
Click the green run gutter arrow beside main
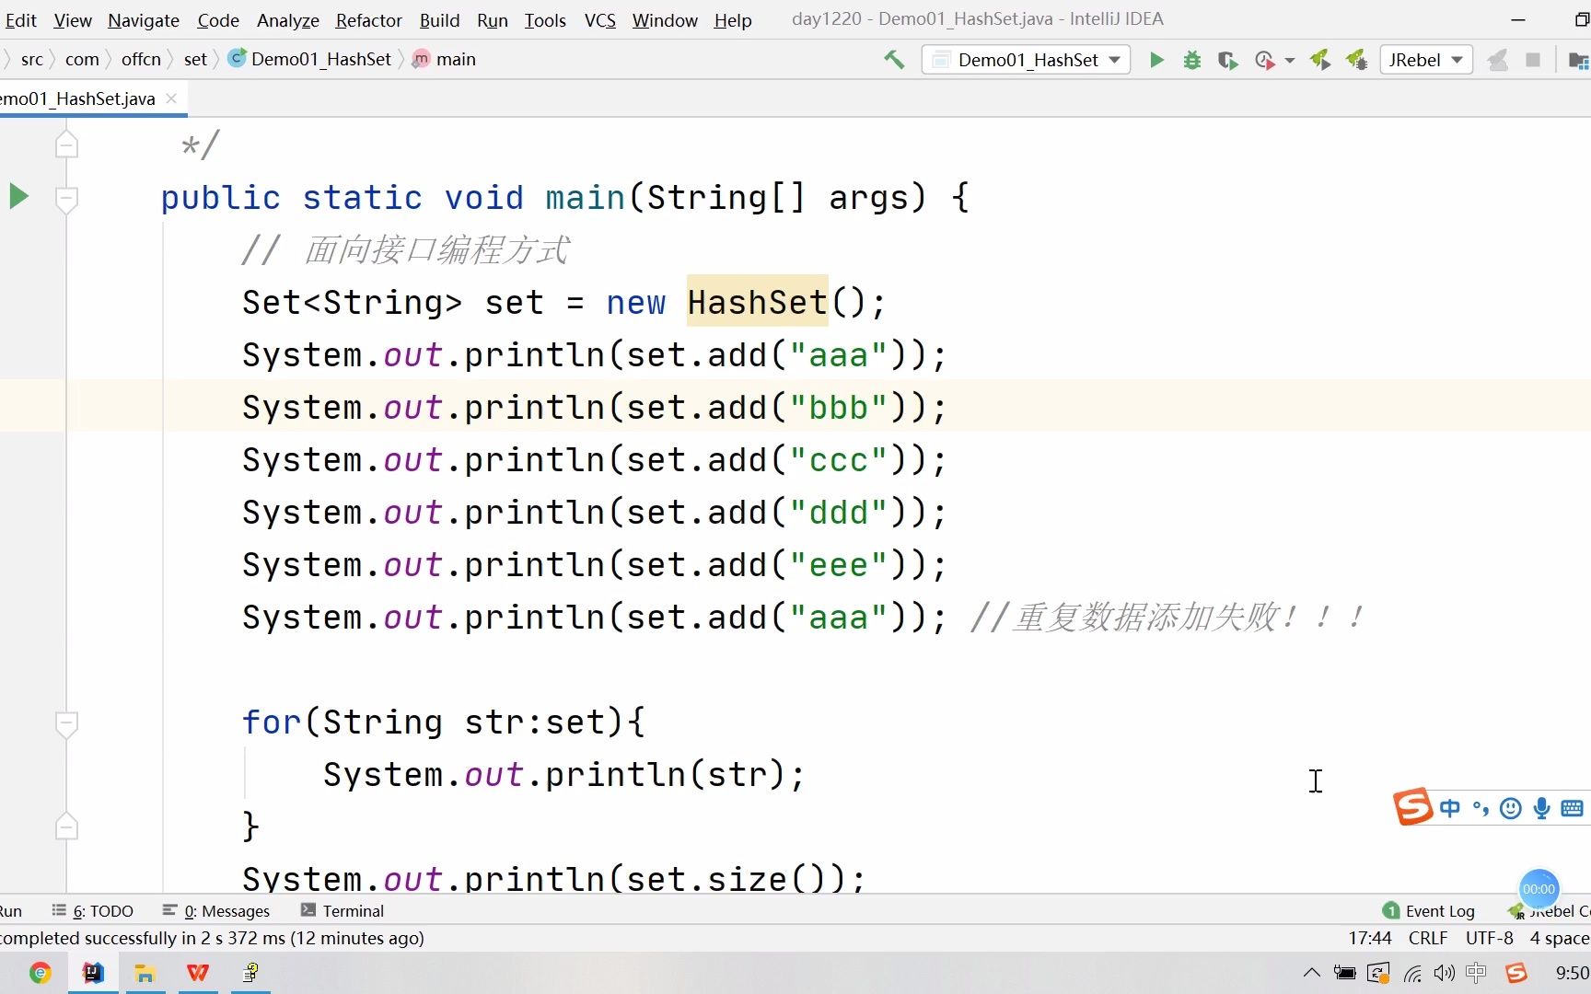tap(18, 196)
